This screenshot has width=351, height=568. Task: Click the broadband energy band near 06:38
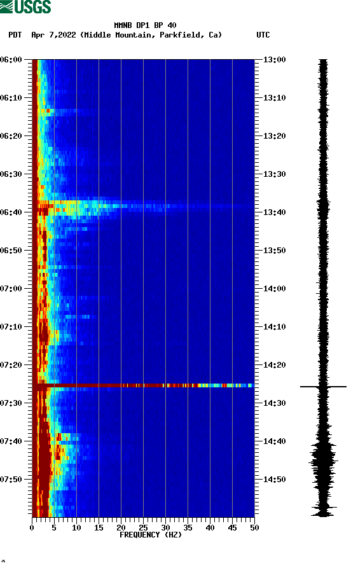pos(143,207)
